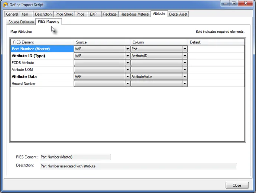This screenshot has width=256, height=193.
Task: Switch to the General tab
Action: [12, 14]
